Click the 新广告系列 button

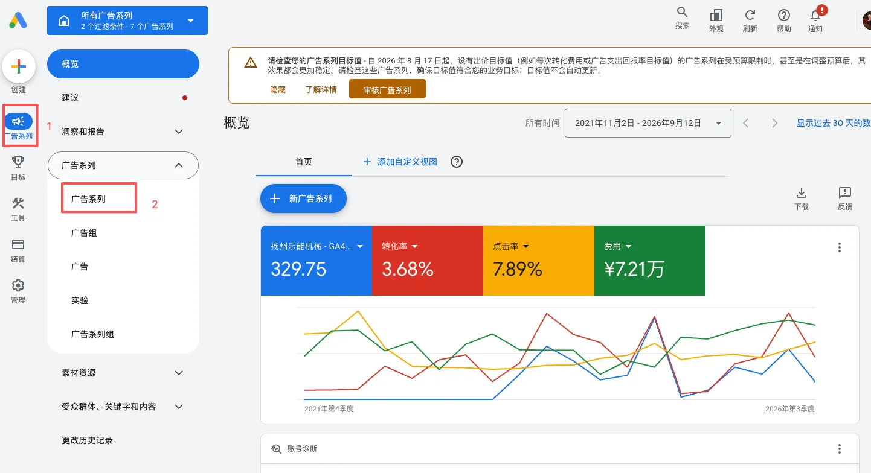(303, 198)
